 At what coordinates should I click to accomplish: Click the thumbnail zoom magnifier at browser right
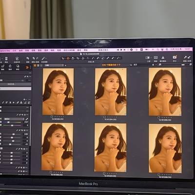(x=191, y=64)
